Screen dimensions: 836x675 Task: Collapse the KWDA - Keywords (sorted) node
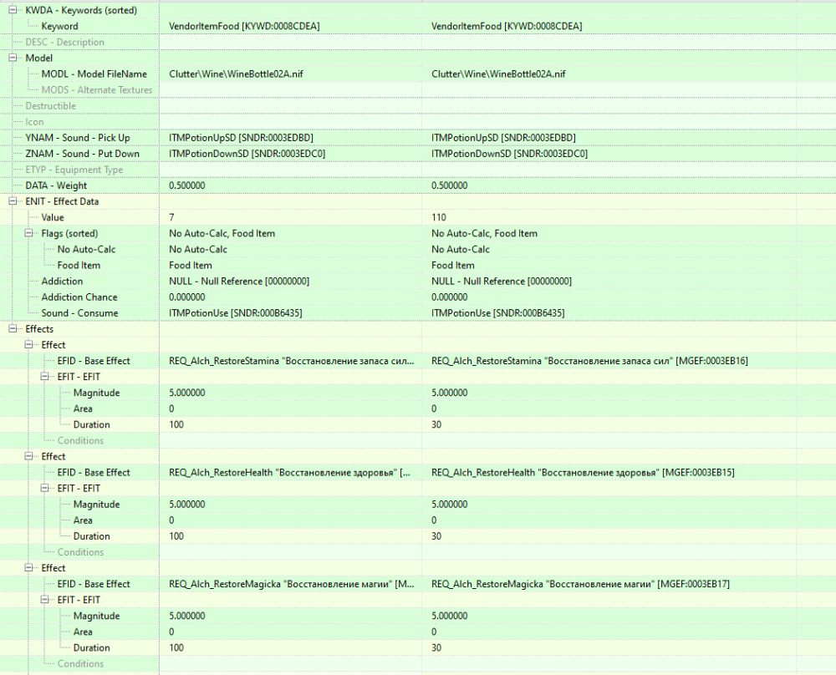click(x=13, y=10)
